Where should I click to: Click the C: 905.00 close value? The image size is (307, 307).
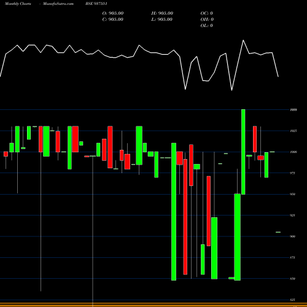113,20
